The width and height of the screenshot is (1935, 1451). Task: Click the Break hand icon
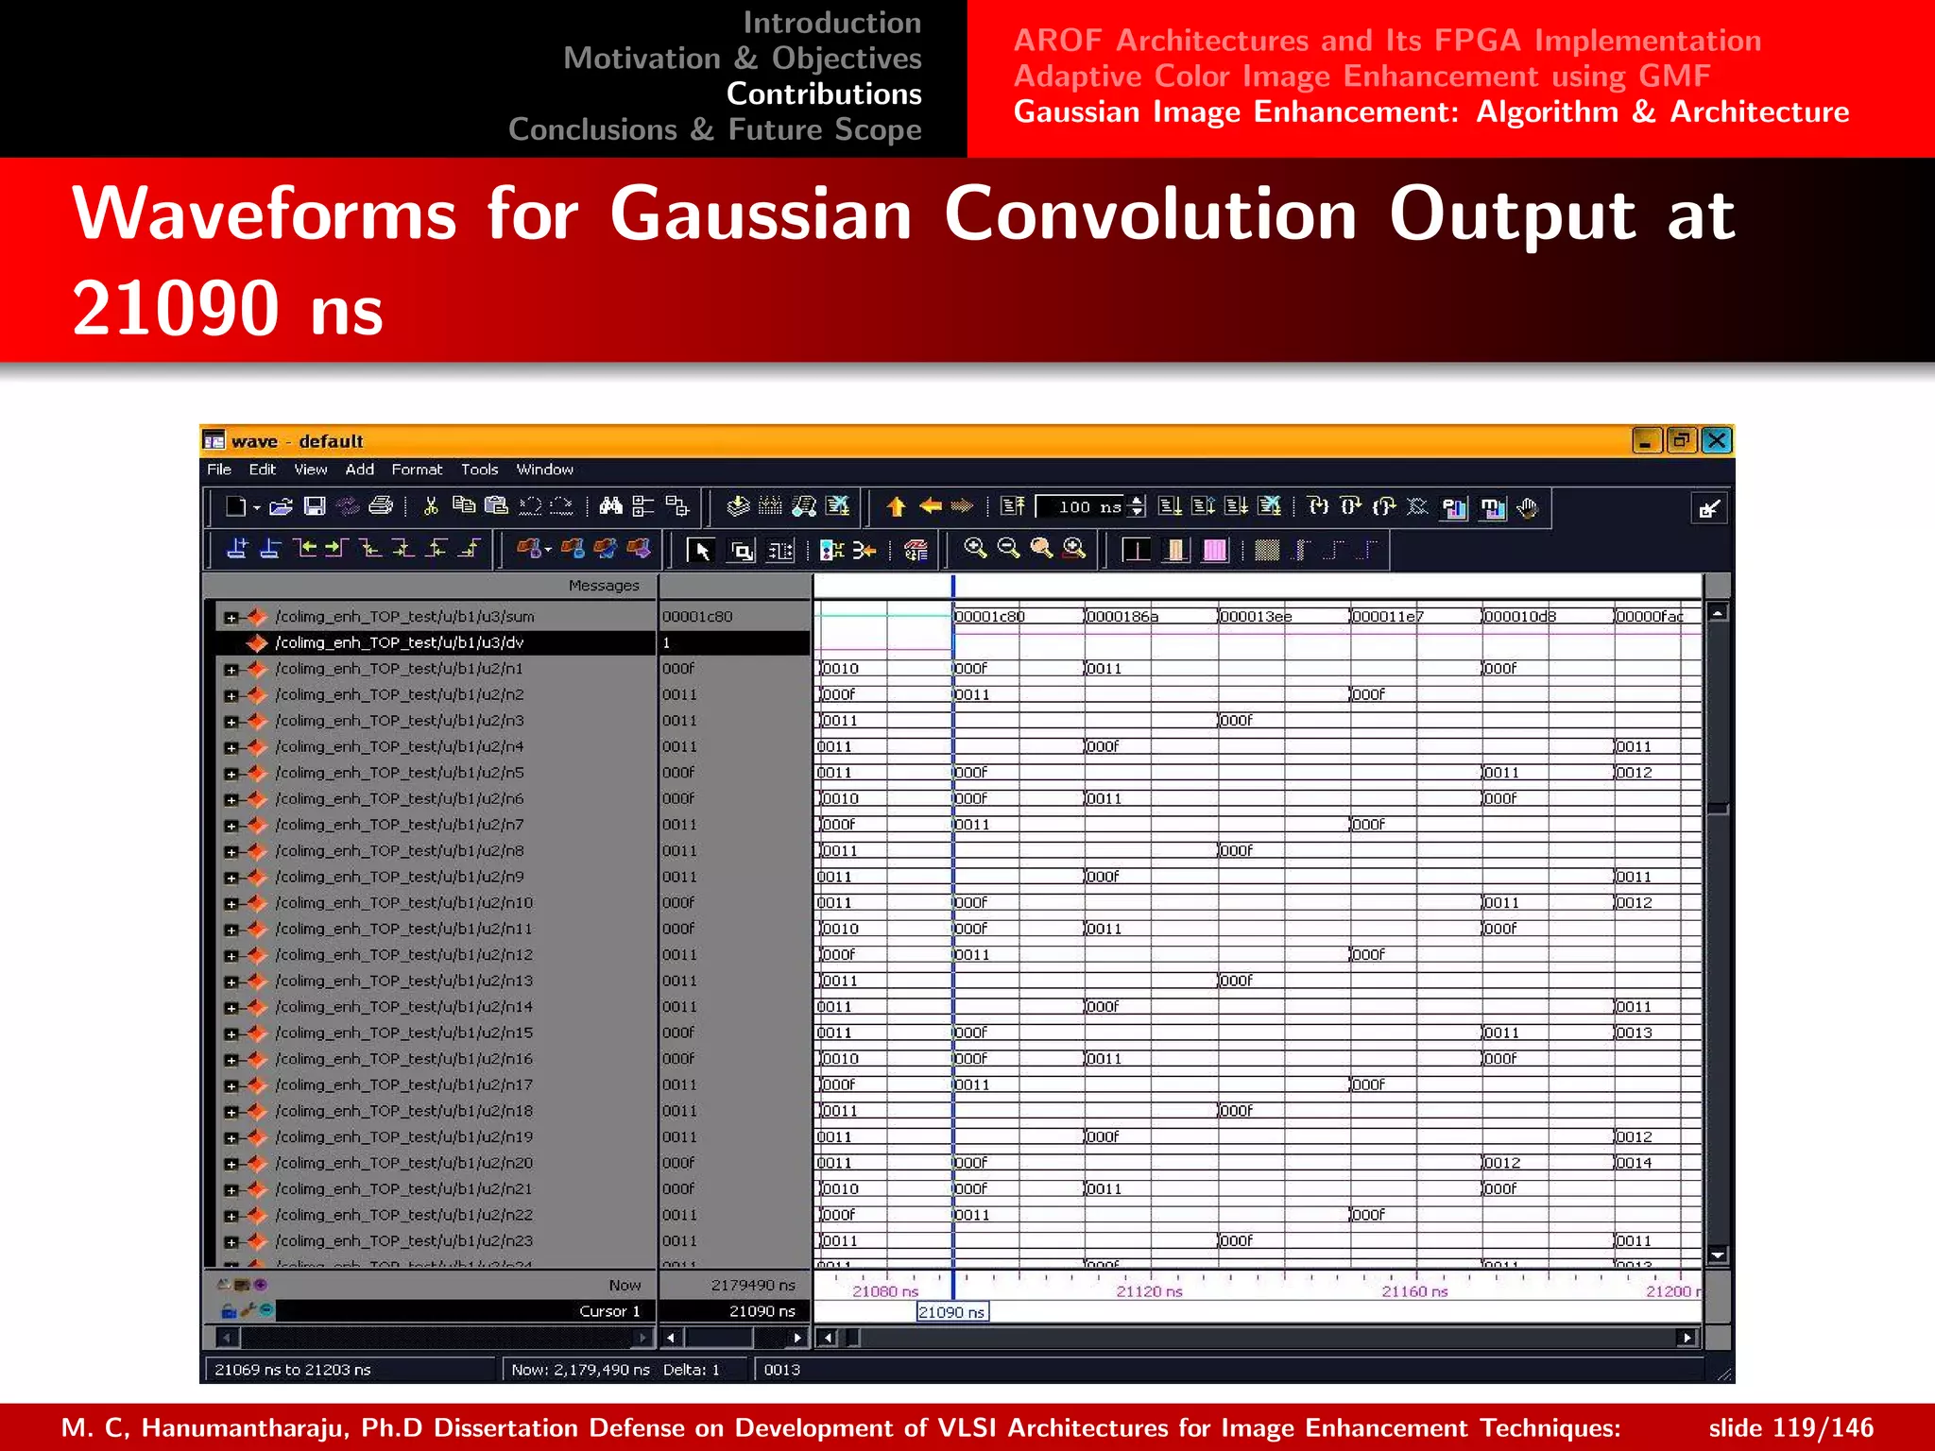[x=1527, y=508]
